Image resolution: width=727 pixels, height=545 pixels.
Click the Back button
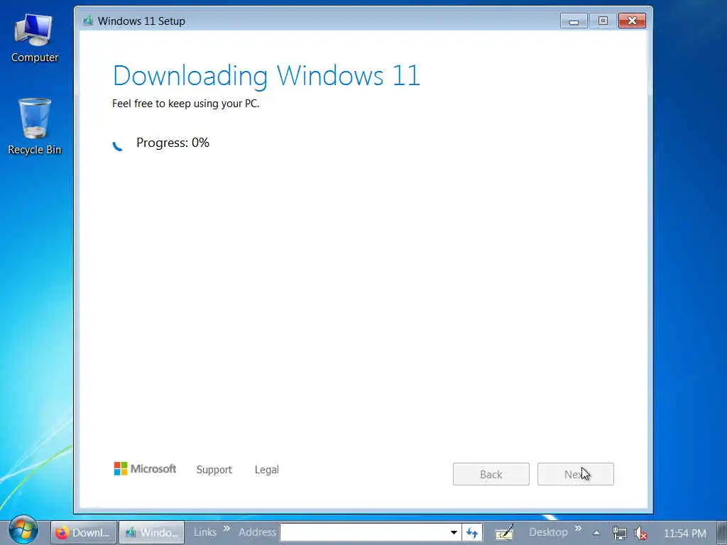coord(491,474)
